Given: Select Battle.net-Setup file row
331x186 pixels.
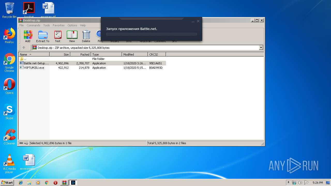Looking at the screenshot, I should [92, 63].
